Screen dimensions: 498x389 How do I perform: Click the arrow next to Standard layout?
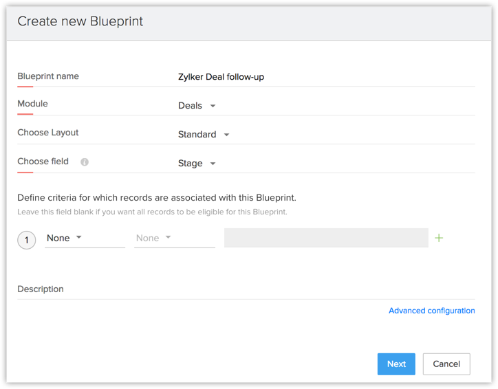(x=227, y=135)
